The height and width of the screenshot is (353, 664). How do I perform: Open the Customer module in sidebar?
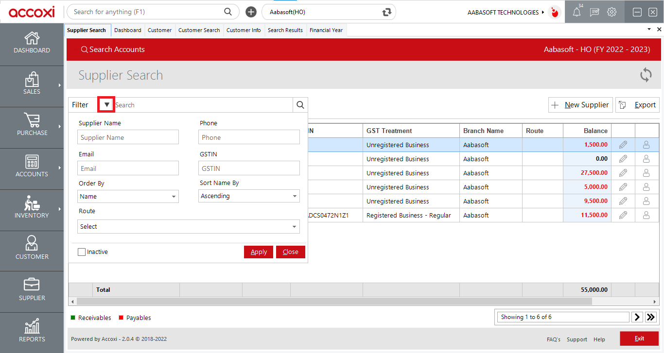tap(32, 249)
